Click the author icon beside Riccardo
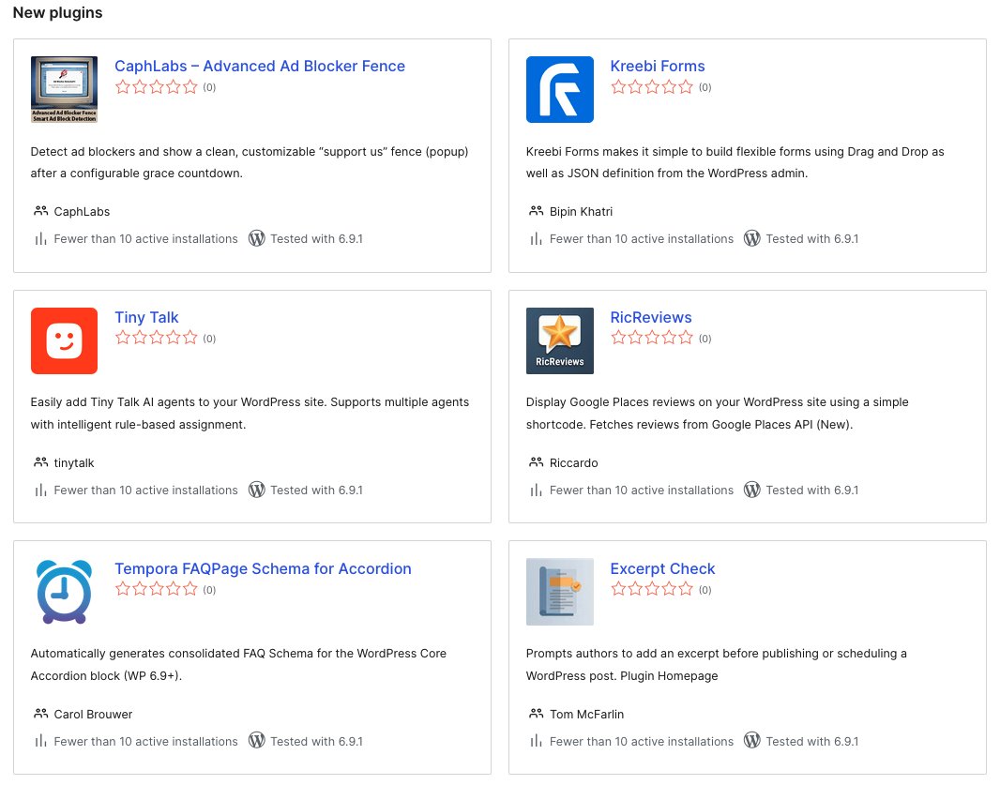Screen dimensions: 1000x785 click(537, 461)
